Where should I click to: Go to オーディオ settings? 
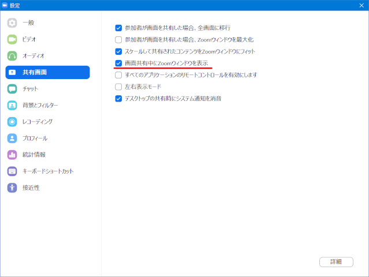pos(47,56)
